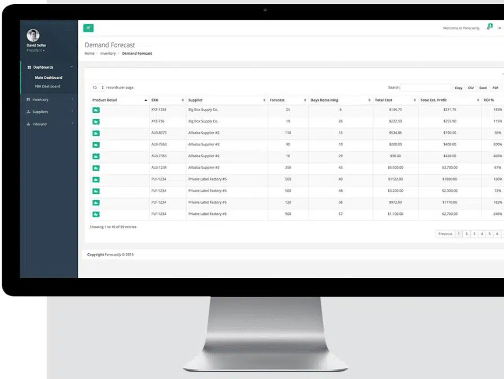
Task: Click the Inbound sidebar icon
Action: point(28,124)
